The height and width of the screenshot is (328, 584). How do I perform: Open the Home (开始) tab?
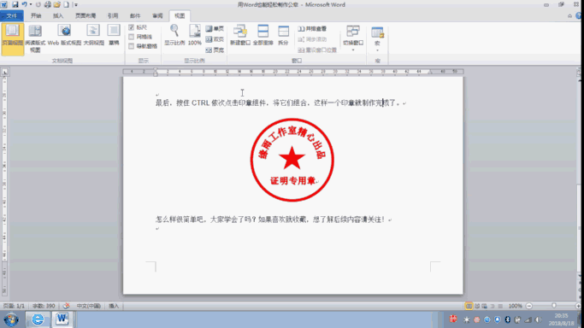coord(36,15)
